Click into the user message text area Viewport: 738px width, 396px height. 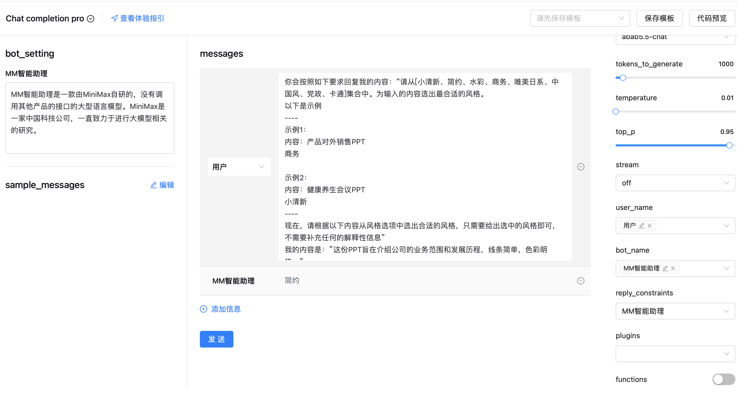click(x=425, y=166)
